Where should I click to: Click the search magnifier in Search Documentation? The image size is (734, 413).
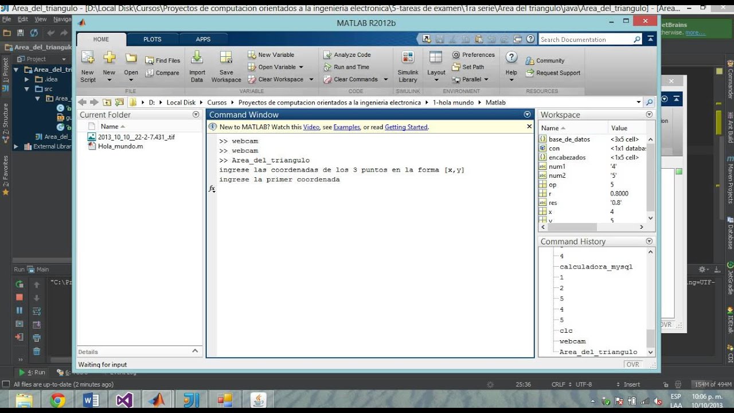(637, 39)
